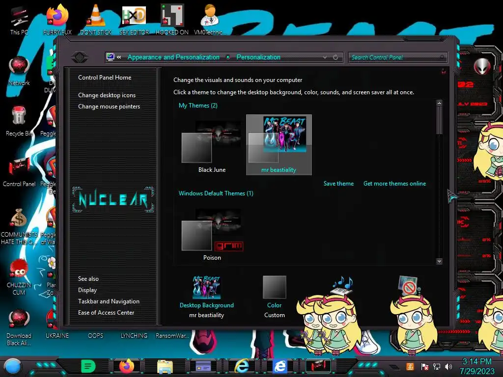Image resolution: width=503 pixels, height=377 pixels.
Task: Open the Start orb button
Action: (x=12, y=366)
